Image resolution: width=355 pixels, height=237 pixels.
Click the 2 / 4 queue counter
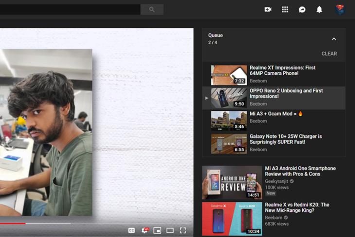[213, 43]
